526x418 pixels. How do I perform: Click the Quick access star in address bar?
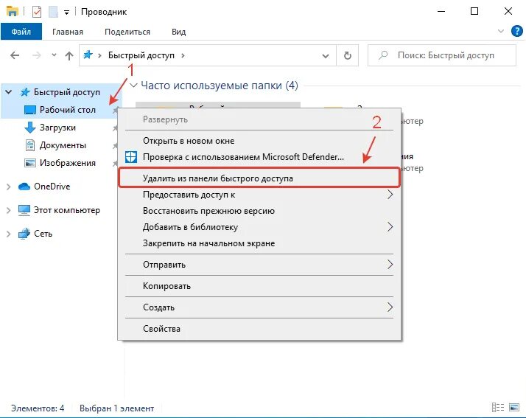[x=88, y=55]
